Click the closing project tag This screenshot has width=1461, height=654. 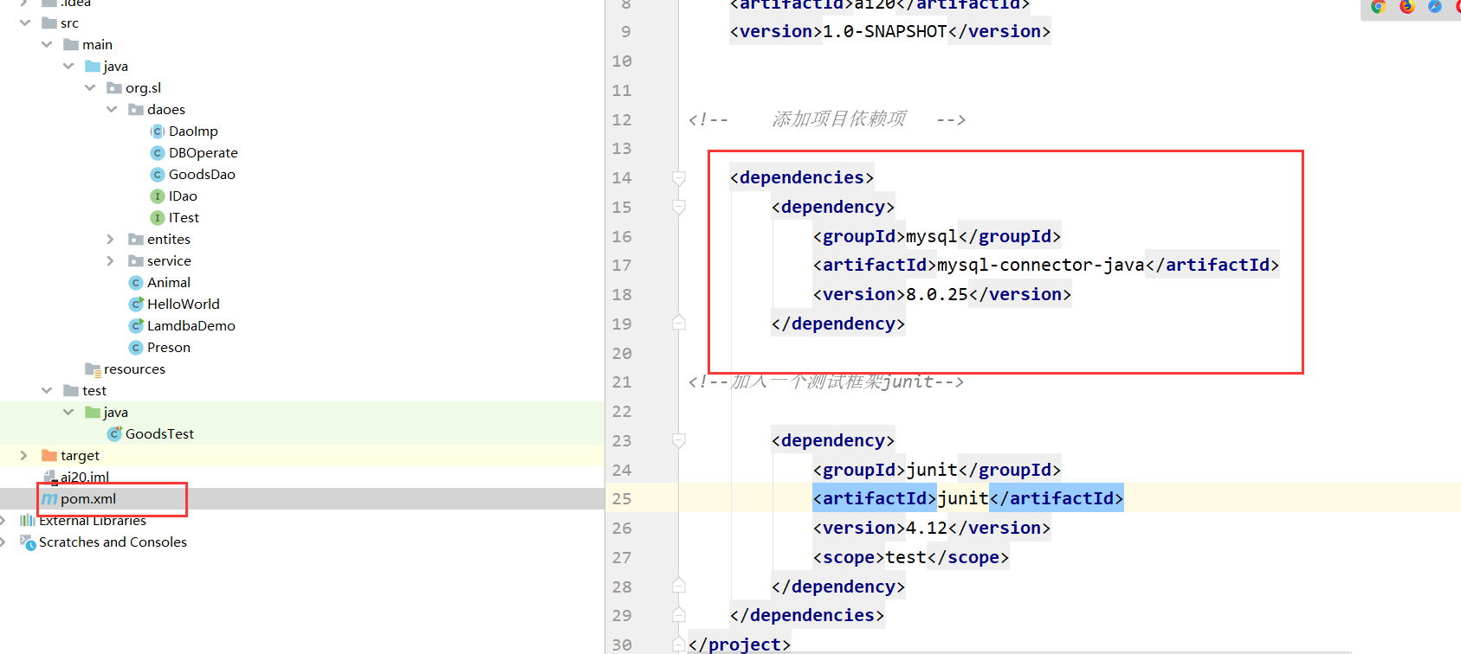740,644
